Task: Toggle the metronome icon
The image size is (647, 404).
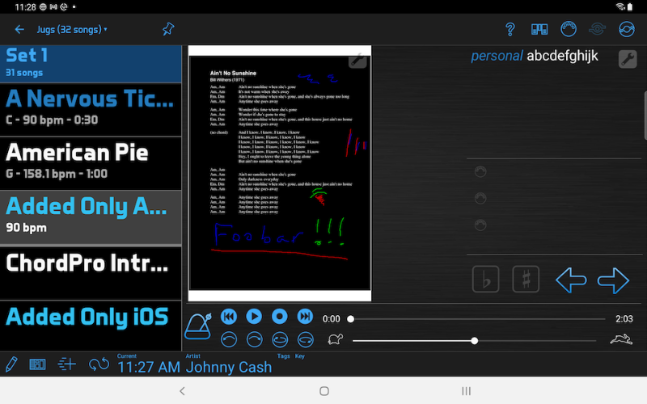Action: click(199, 326)
